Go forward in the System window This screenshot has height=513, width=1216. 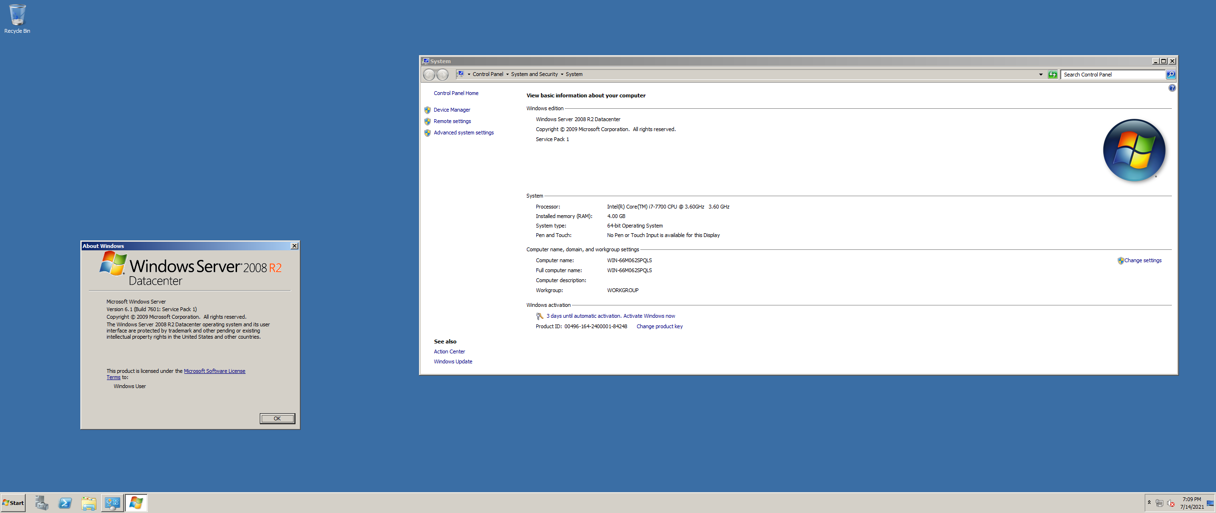(x=442, y=75)
